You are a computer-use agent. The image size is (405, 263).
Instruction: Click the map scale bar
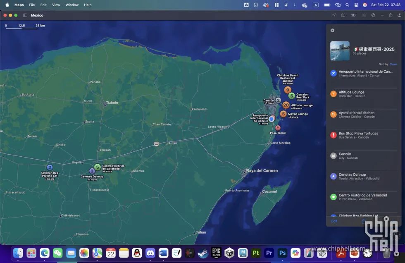tap(25, 26)
